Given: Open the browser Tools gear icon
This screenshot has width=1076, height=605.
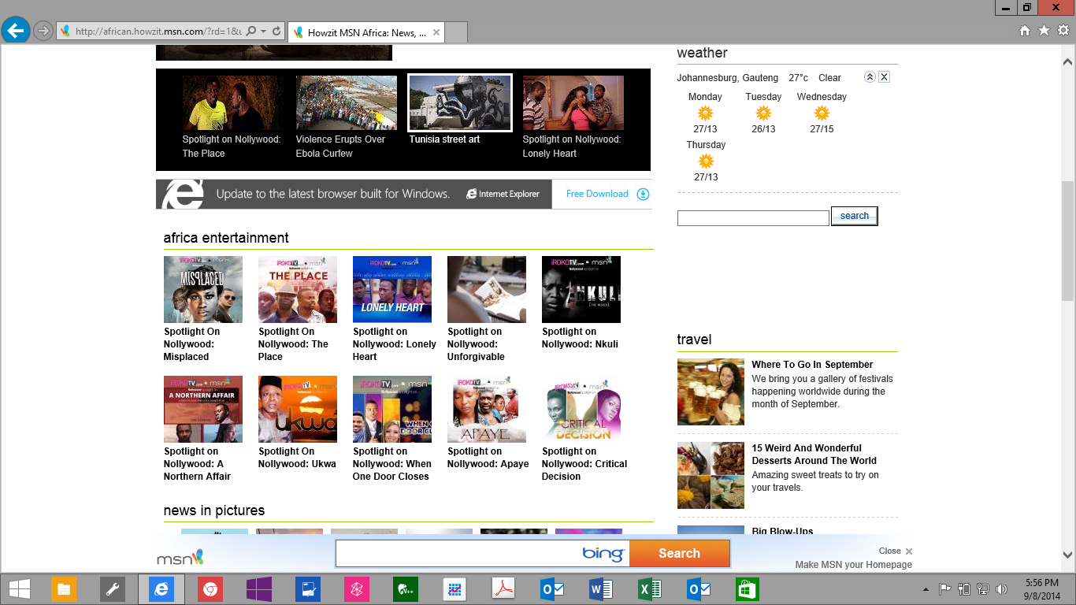Looking at the screenshot, I should coord(1063,31).
